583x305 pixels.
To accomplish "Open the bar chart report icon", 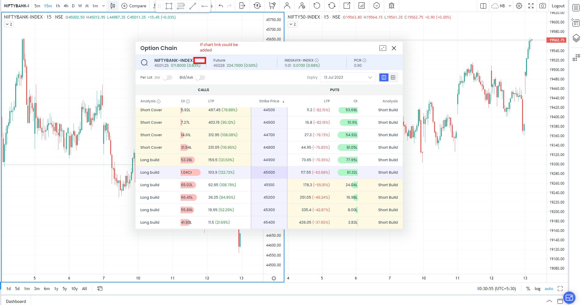I will pyautogui.click(x=362, y=6).
